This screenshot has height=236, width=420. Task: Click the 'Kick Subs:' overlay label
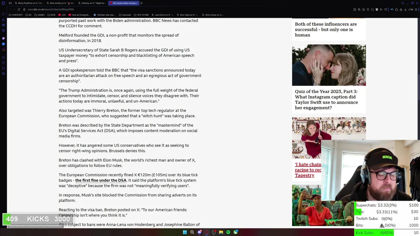(x=365, y=233)
